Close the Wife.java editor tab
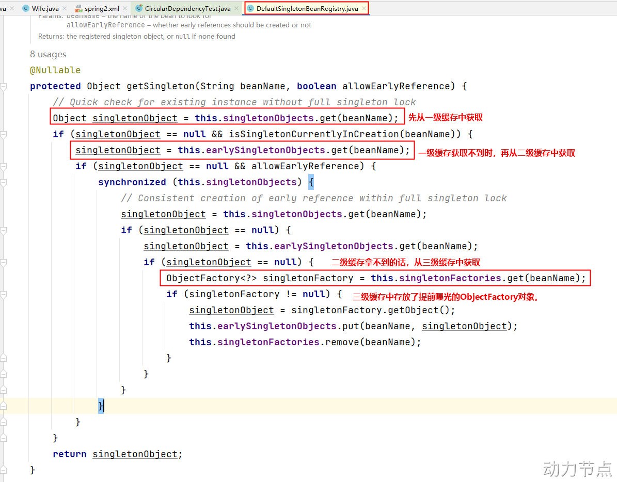Screen dimensions: 617x482 [x=65, y=8]
